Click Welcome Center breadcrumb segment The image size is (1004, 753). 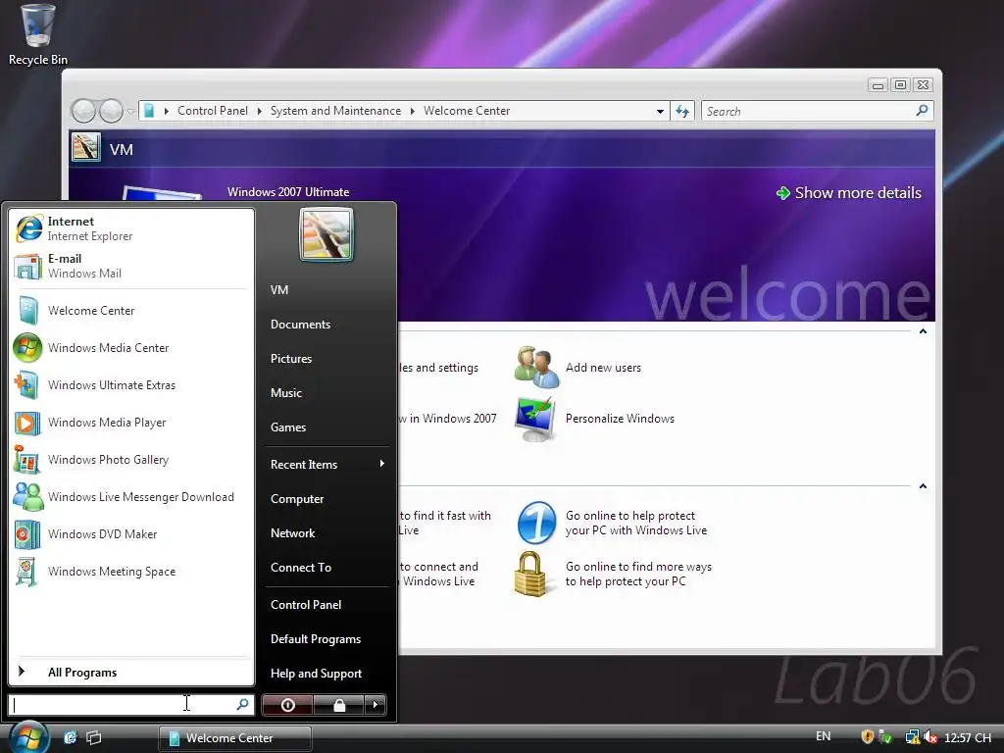tap(467, 111)
